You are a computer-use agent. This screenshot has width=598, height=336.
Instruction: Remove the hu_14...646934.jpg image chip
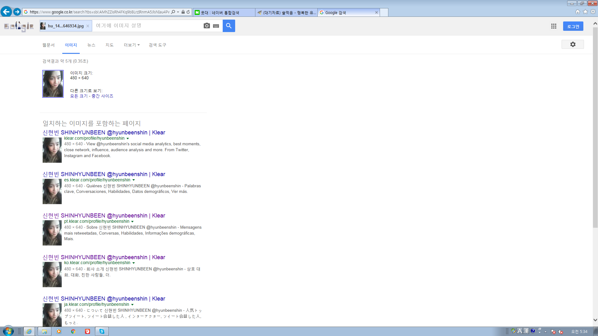point(88,26)
